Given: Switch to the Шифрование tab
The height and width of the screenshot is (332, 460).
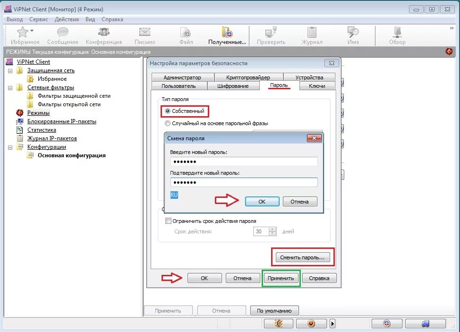Looking at the screenshot, I should (233, 86).
